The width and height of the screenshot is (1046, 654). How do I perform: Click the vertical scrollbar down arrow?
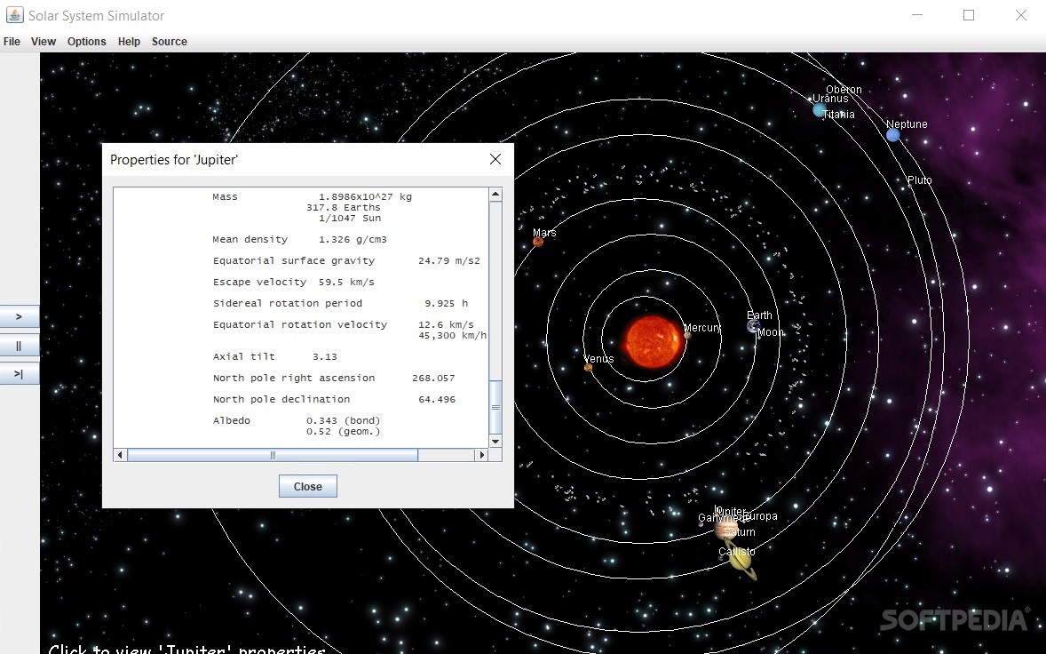pyautogui.click(x=495, y=441)
